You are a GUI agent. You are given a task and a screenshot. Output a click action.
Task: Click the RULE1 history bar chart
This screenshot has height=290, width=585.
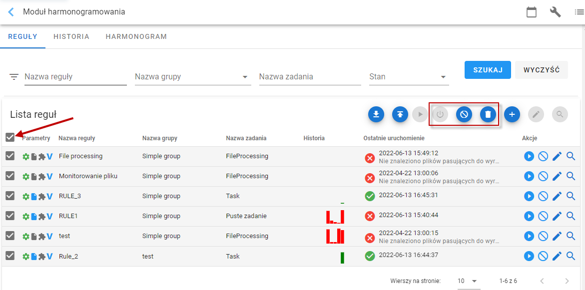pos(335,217)
